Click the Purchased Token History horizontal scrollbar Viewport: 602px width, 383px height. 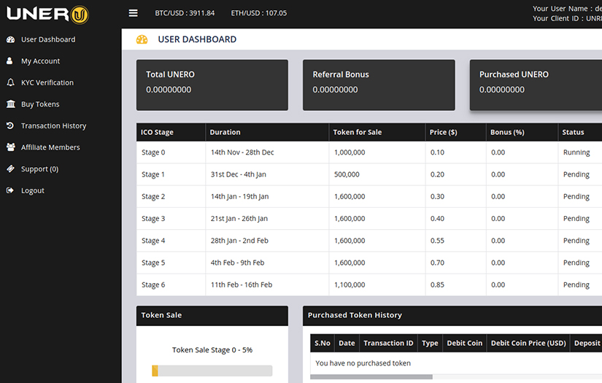(x=371, y=377)
